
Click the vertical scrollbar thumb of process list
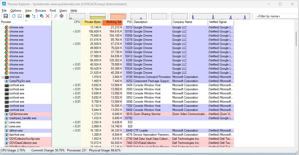pyautogui.click(x=296, y=39)
